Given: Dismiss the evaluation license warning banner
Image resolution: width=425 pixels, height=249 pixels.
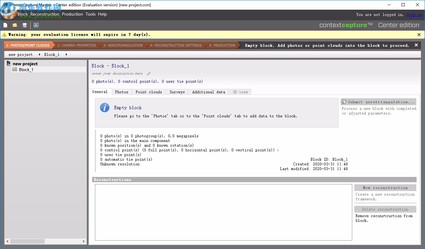Looking at the screenshot, I should point(419,35).
